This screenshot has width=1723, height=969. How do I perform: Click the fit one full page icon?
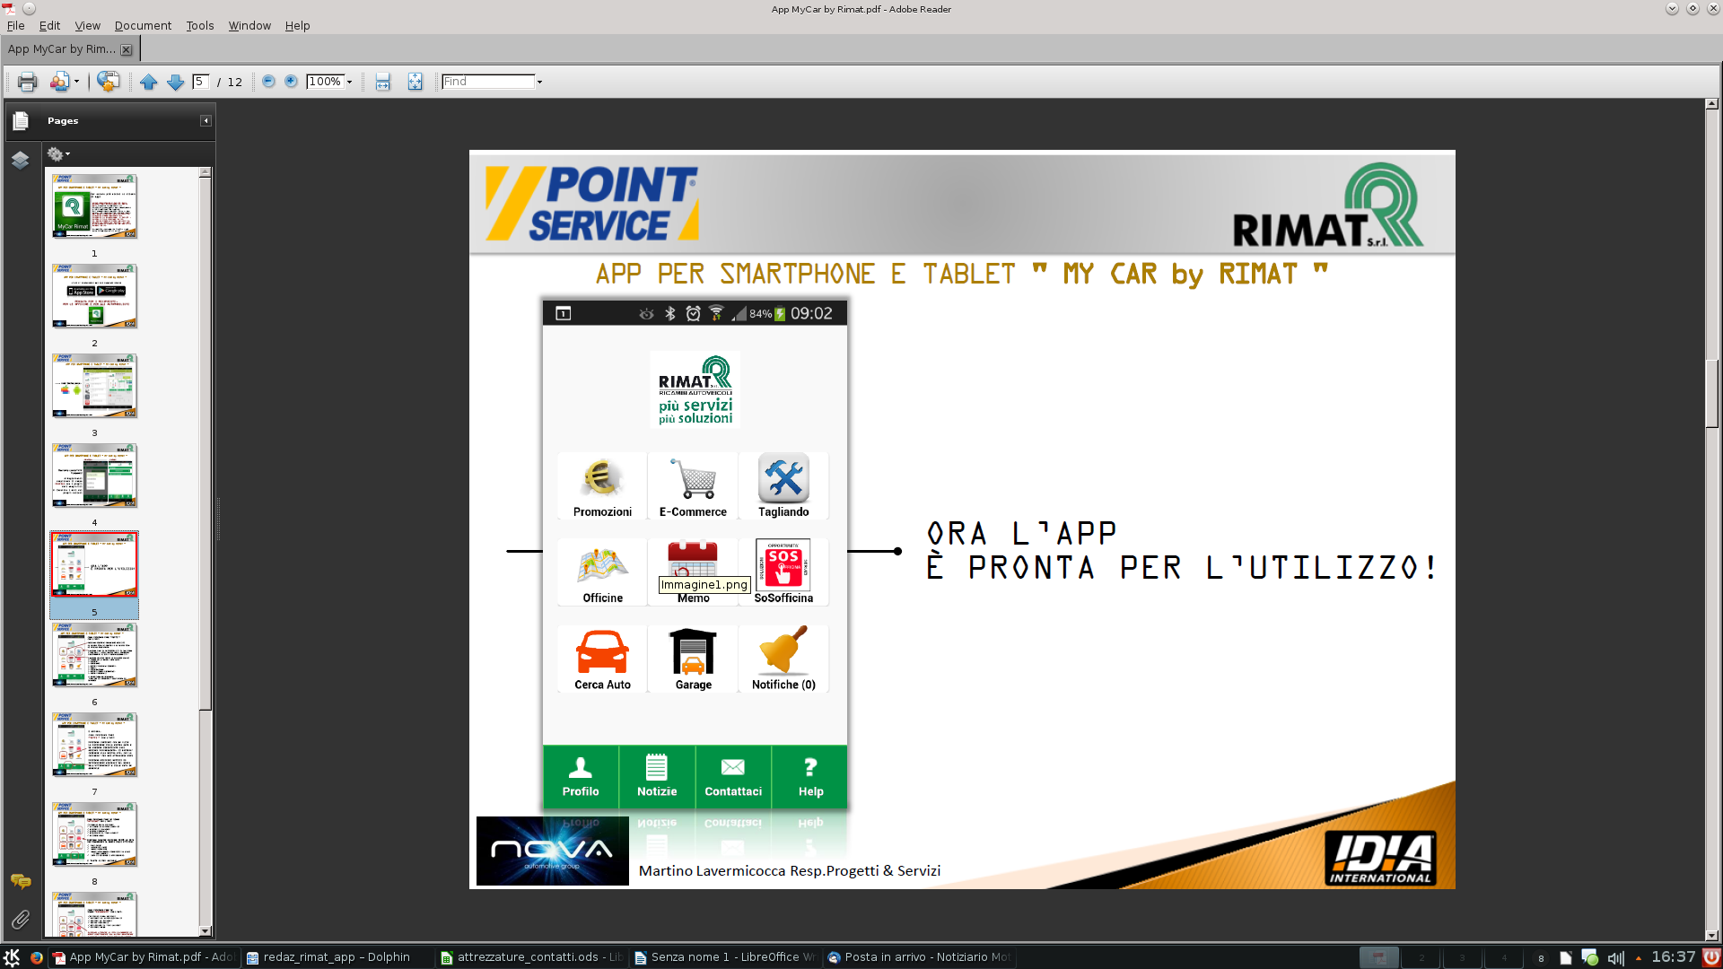pos(415,82)
